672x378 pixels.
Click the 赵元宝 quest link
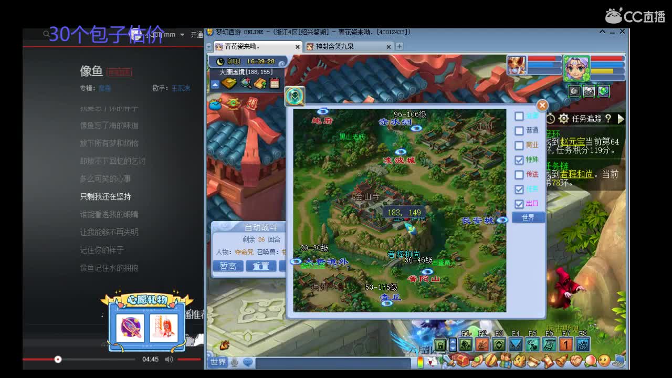click(x=572, y=142)
